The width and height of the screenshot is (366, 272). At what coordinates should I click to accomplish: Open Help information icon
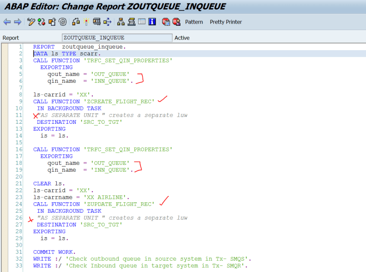[152, 22]
